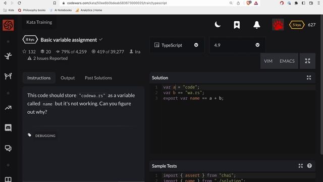
Task: Click the 79% of 4,259 satisfaction rating
Action: (x=71, y=52)
